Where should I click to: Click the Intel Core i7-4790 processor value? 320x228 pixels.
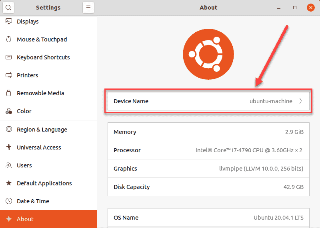[249, 150]
